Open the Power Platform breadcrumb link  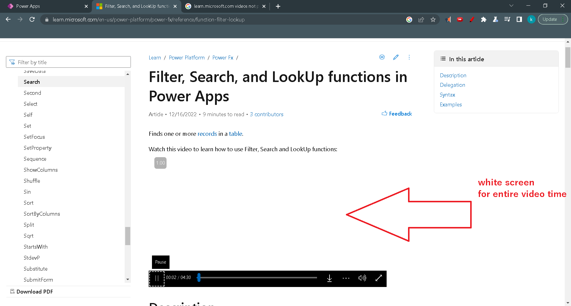[187, 58]
